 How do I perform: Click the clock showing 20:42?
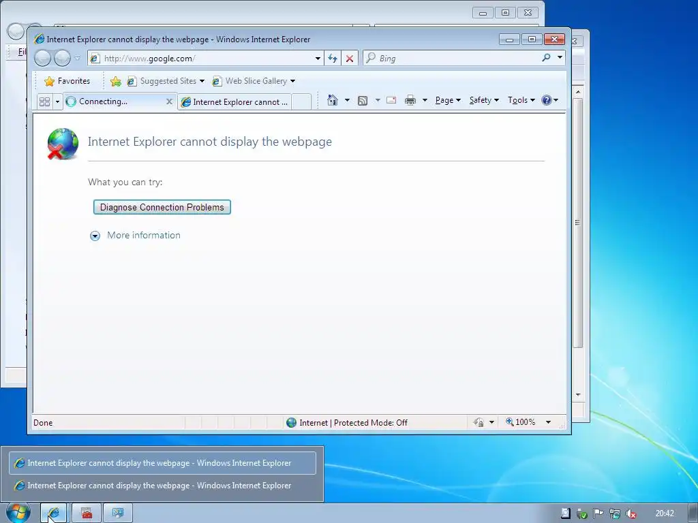(665, 513)
